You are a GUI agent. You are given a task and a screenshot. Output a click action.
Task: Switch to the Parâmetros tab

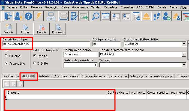11,76
